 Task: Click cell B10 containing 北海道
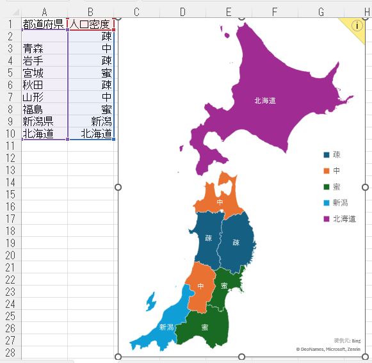tap(90, 134)
